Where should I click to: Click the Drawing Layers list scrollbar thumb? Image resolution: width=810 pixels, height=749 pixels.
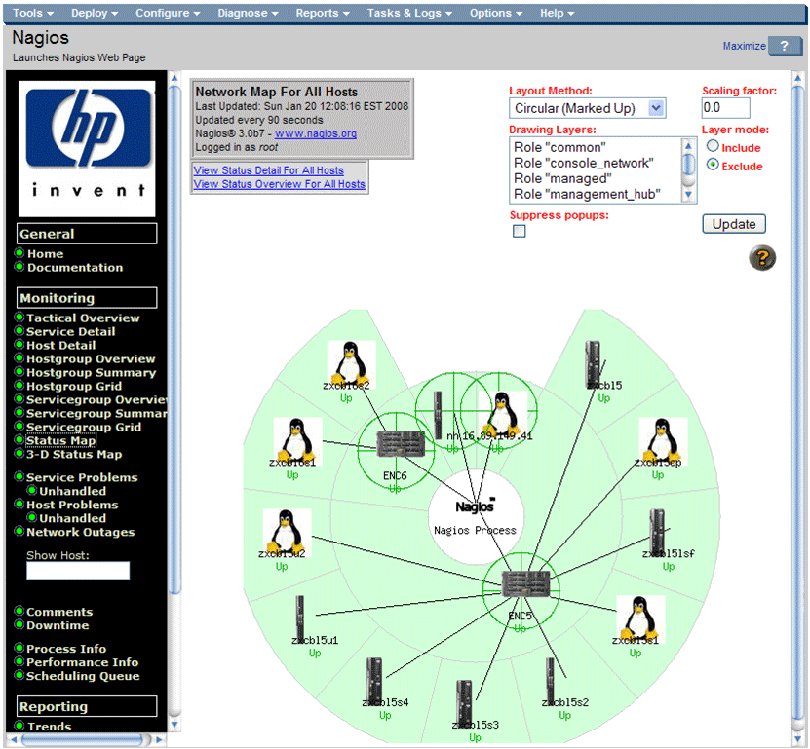click(x=688, y=166)
